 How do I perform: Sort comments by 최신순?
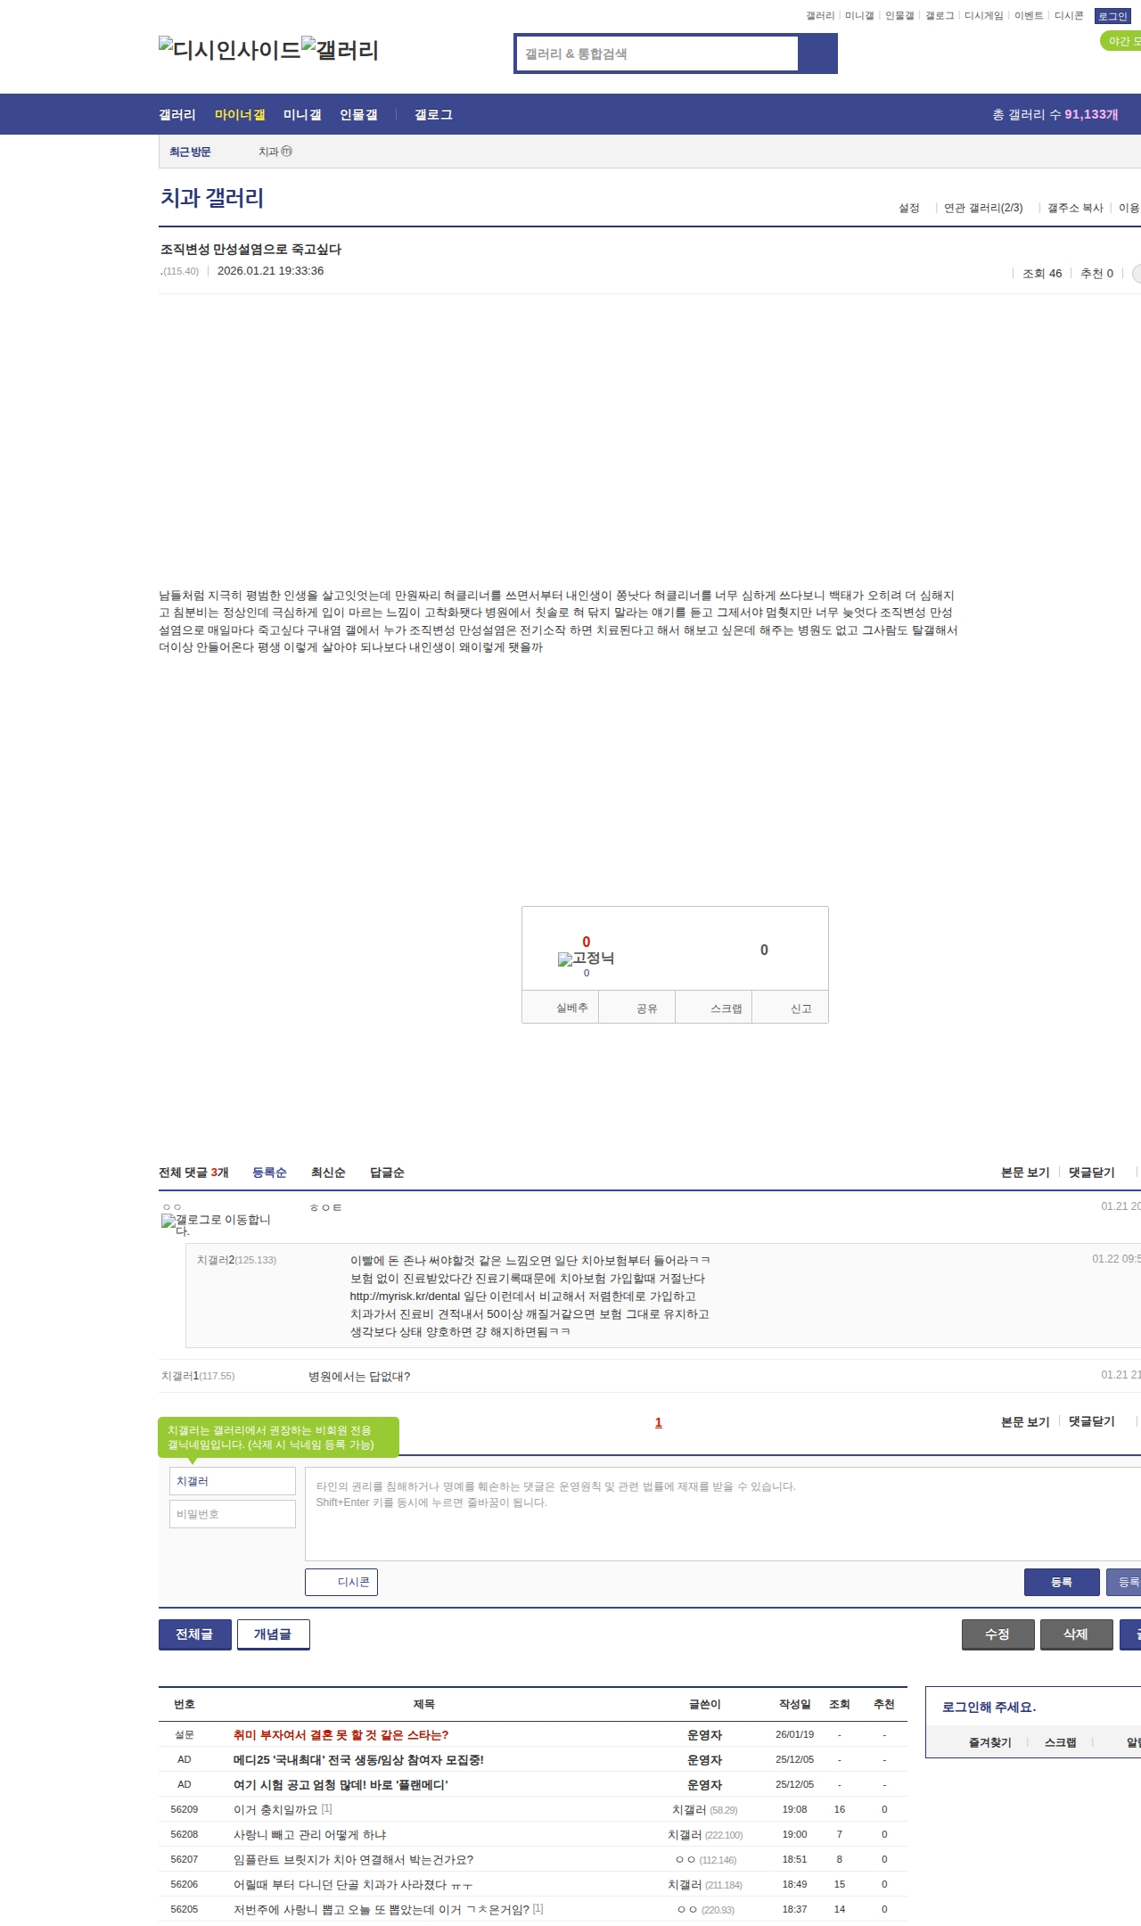point(328,1173)
